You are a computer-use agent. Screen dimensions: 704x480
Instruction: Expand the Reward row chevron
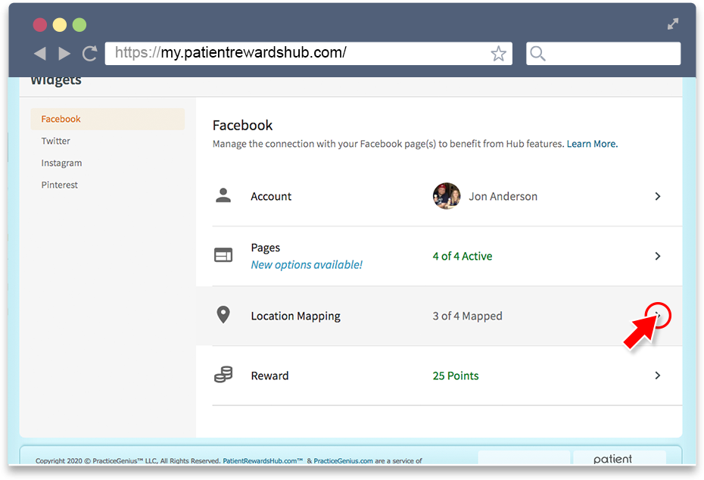[x=658, y=376]
